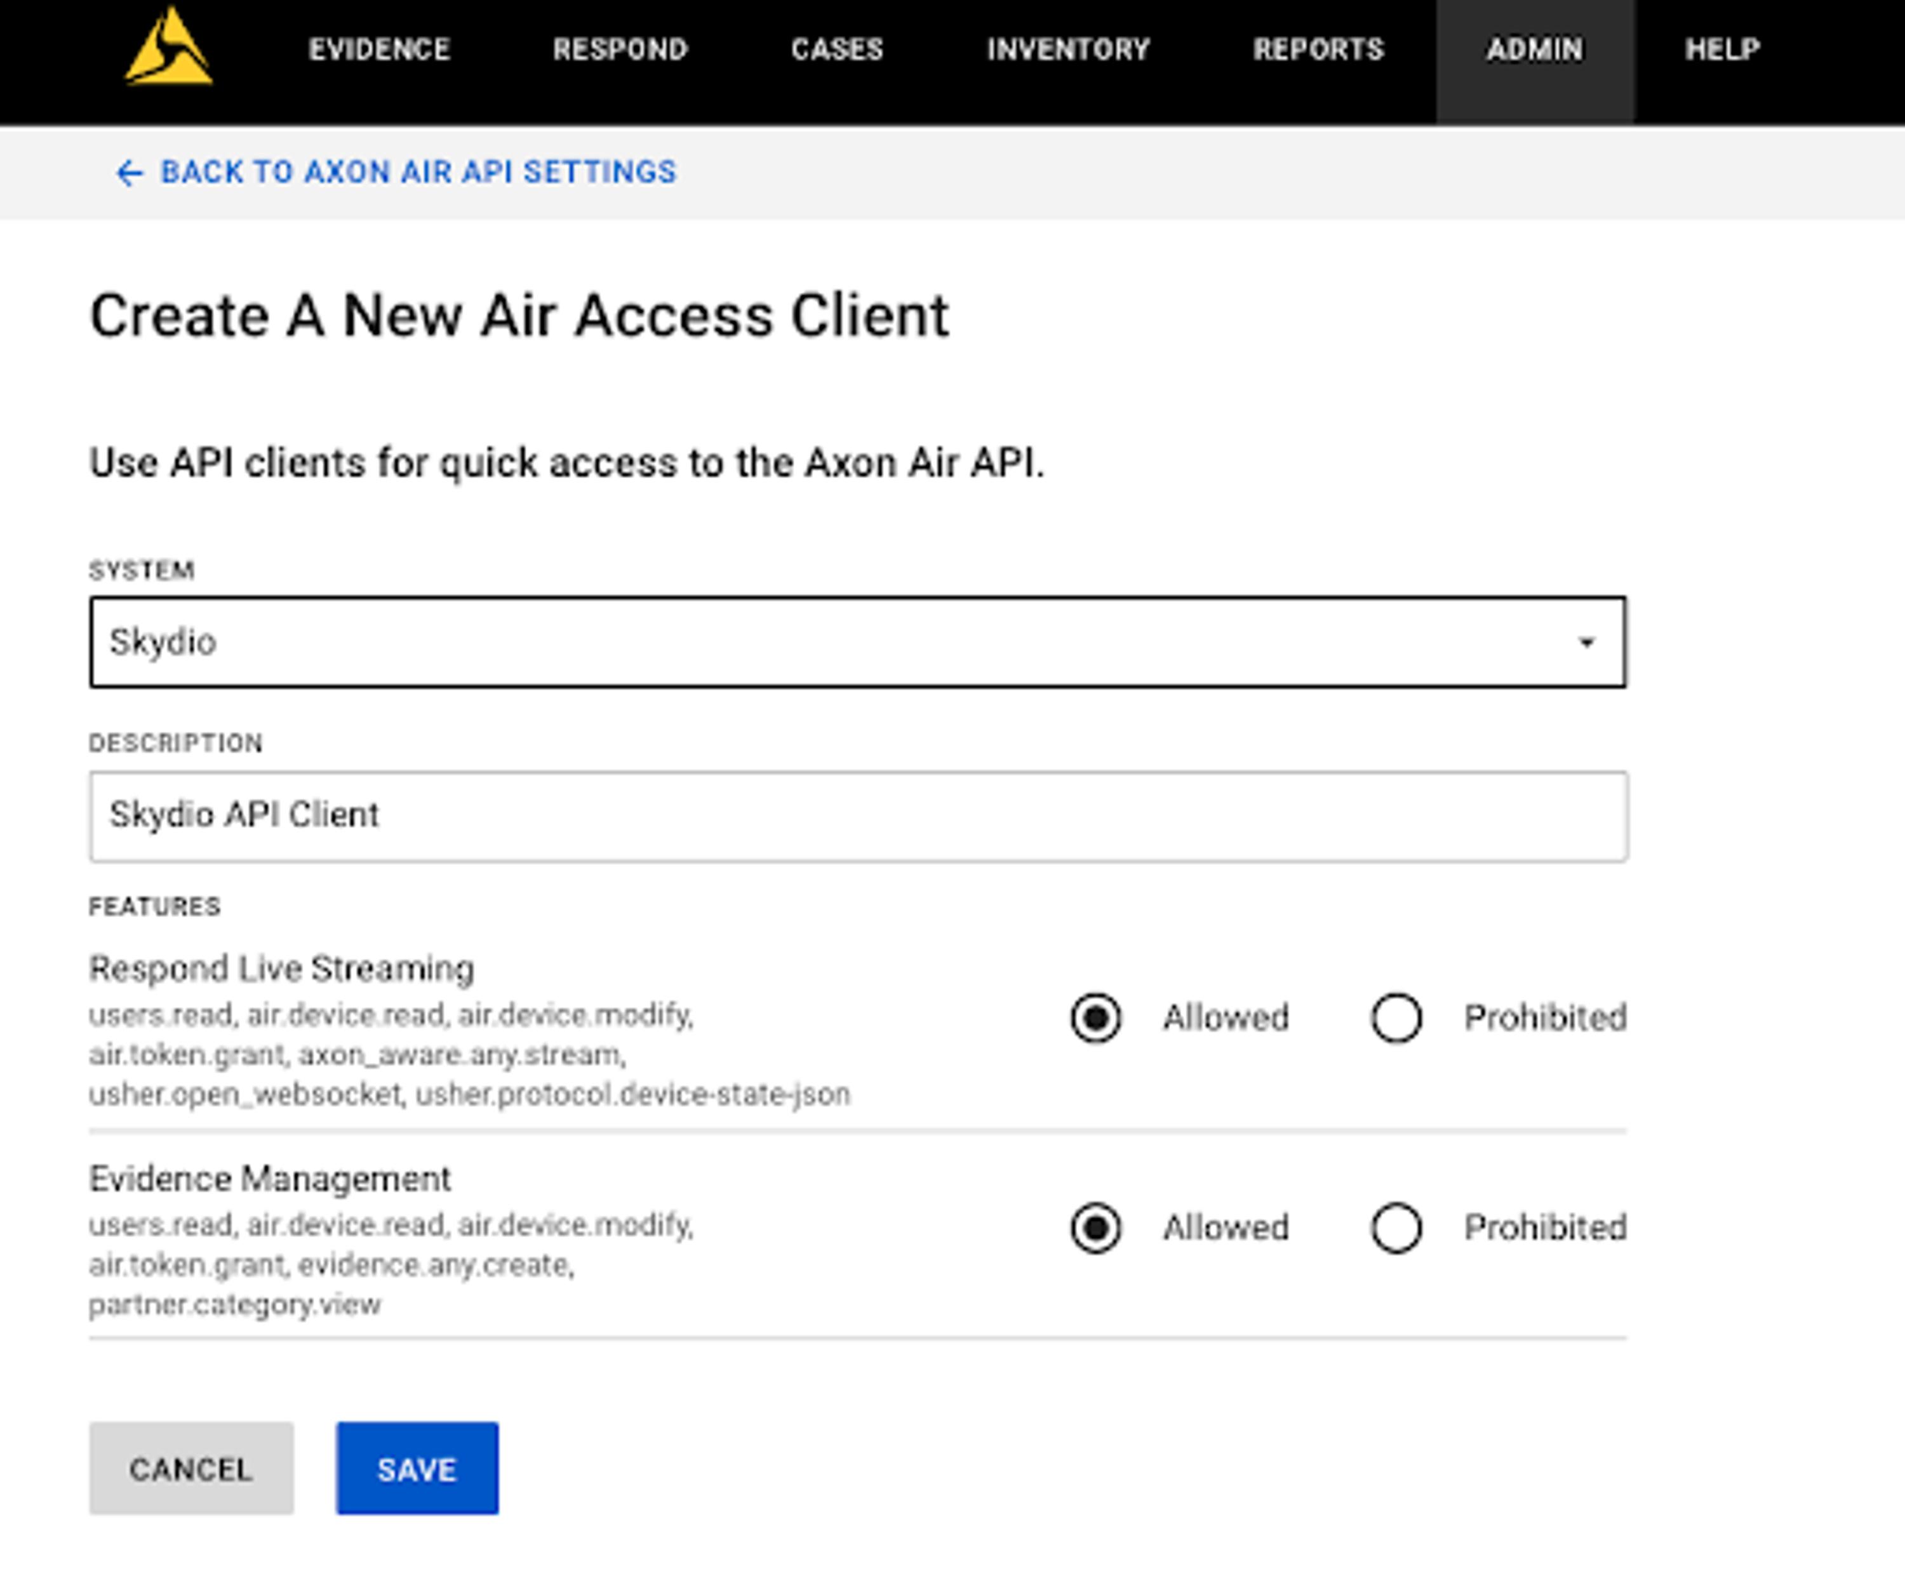The height and width of the screenshot is (1585, 1905).
Task: Click the Evidence Management feature label
Action: point(269,1179)
